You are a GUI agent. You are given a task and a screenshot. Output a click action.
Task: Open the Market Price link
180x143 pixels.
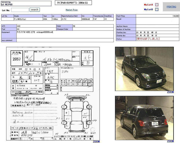pyautogui.click(x=71, y=10)
